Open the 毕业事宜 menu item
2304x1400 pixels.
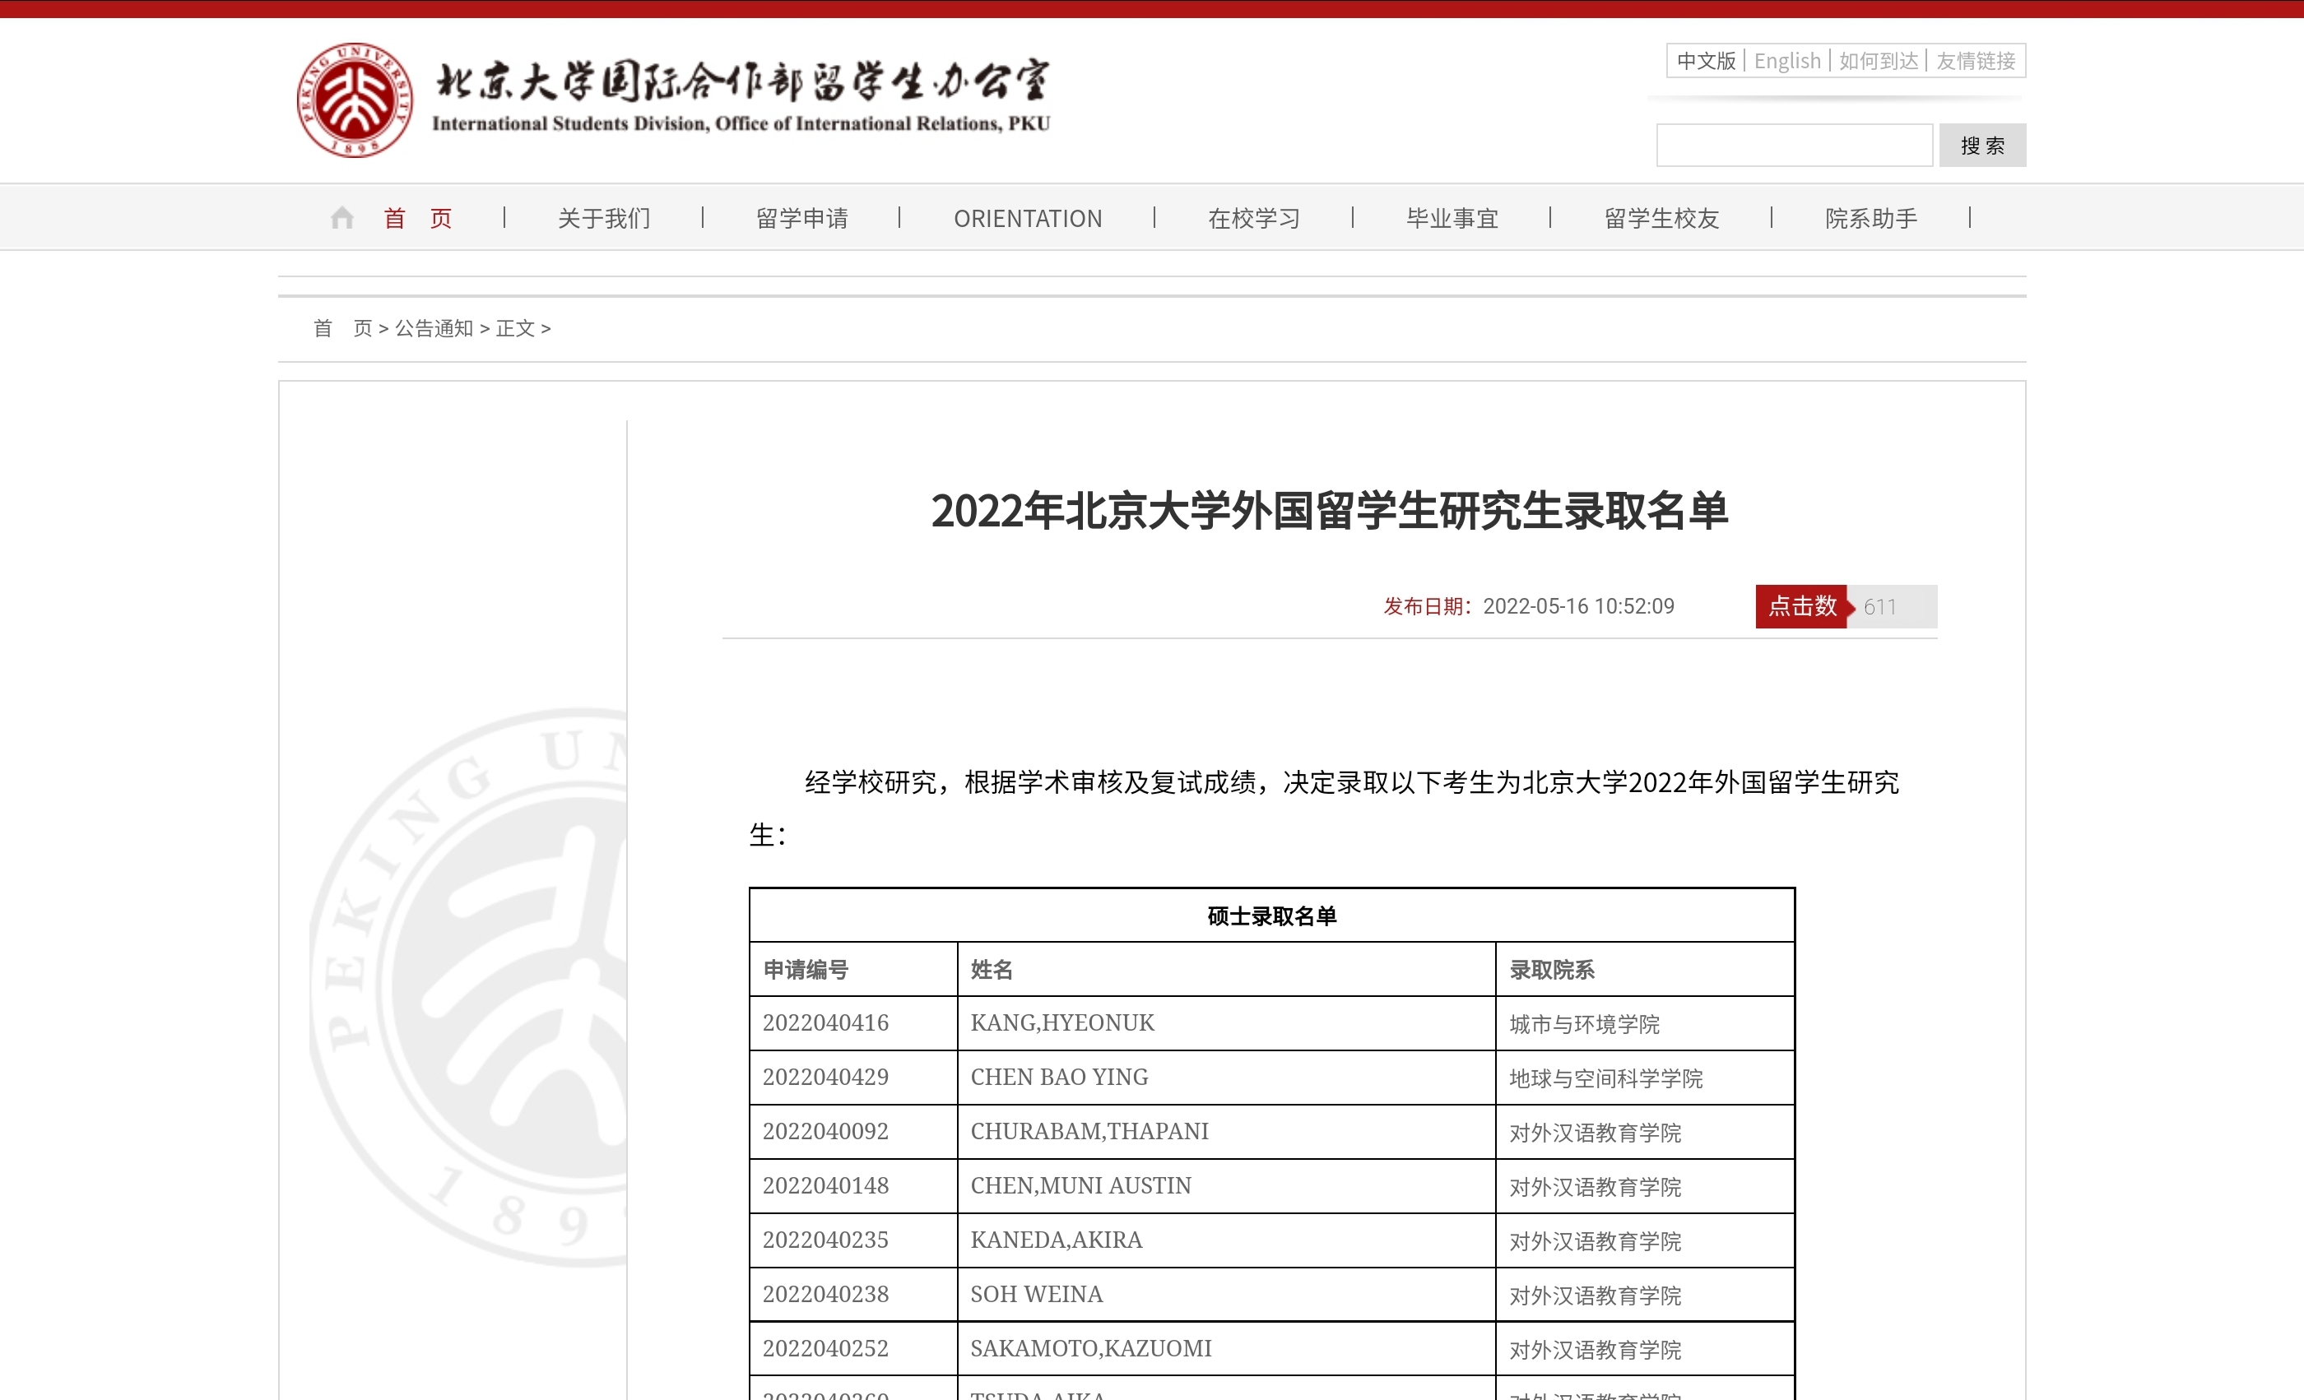(1452, 219)
